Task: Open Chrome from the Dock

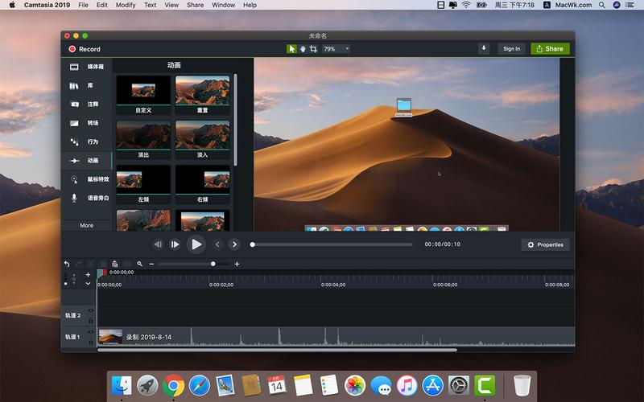Action: 173,386
